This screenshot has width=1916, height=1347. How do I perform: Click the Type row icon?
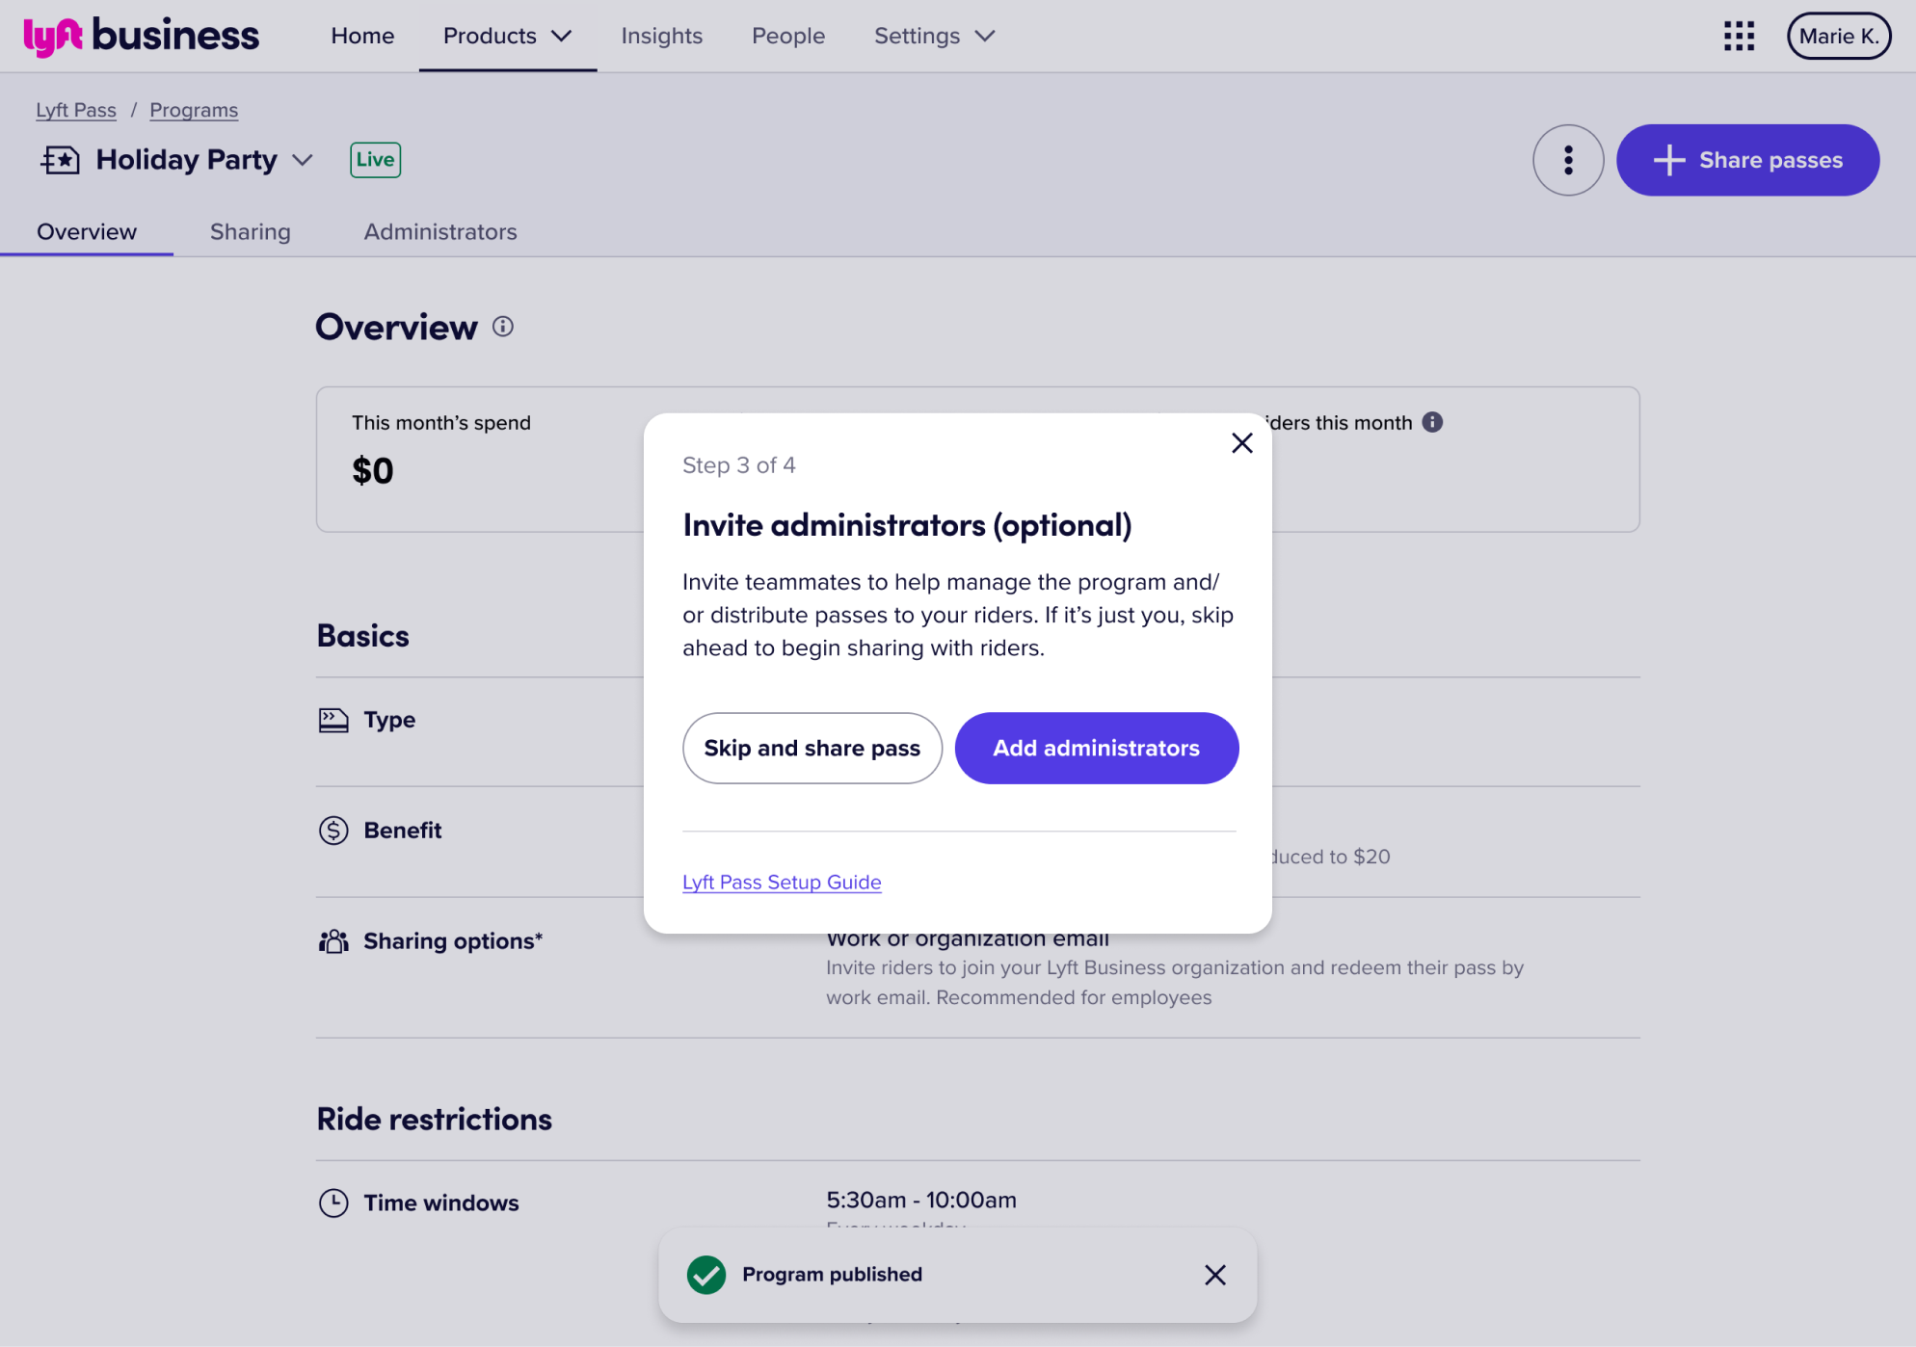pos(333,720)
